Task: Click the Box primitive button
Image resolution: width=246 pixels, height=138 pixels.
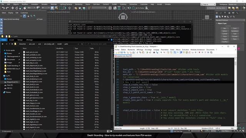Action: coord(224,28)
